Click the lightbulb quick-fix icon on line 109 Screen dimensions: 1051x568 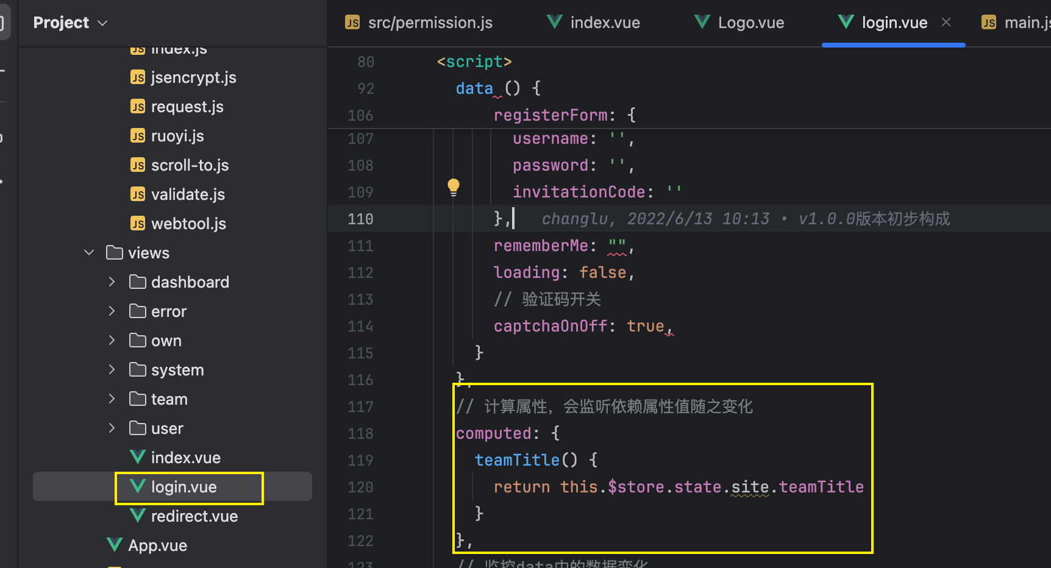pos(454,187)
